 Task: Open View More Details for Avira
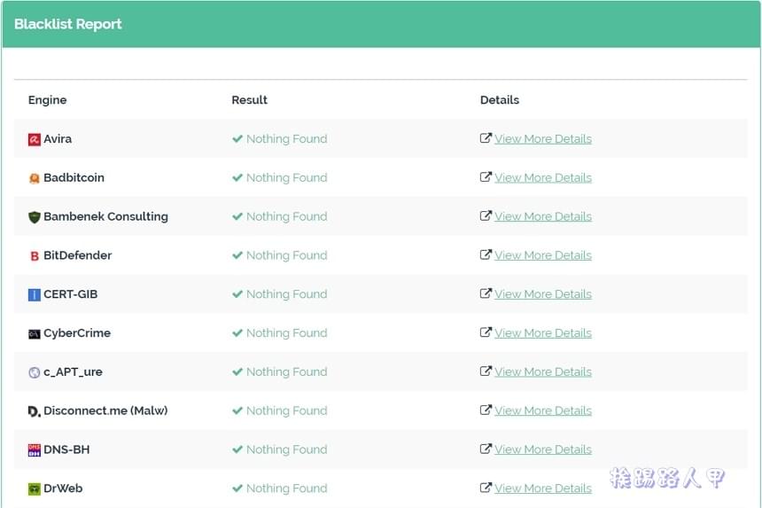[x=543, y=139]
